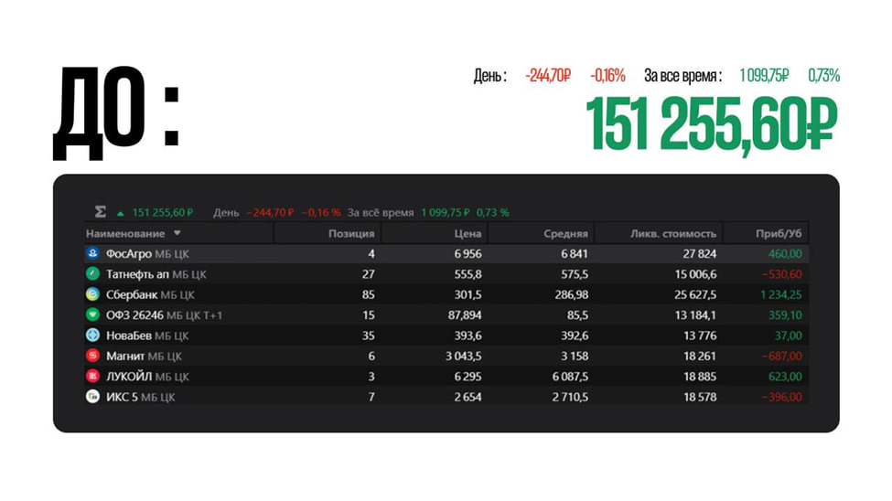Screen dimensions: 892x501
Task: Click Сбербанк position count 85
Action: (x=368, y=294)
